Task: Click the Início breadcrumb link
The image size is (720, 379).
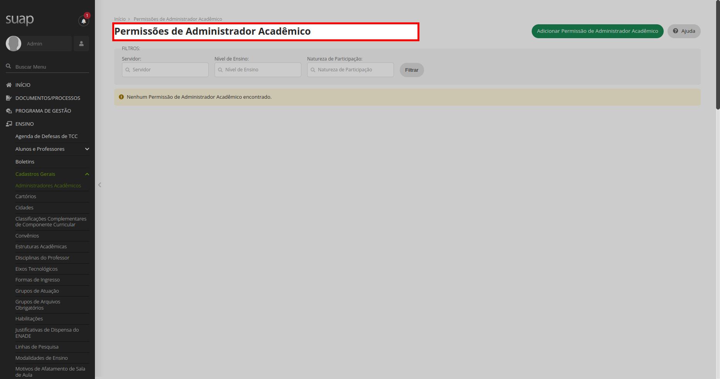Action: 120,19
